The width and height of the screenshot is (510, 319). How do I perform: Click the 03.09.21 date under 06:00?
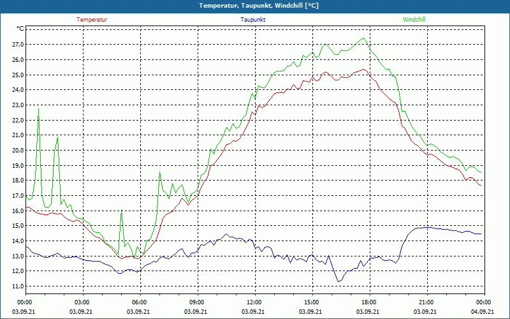tap(138, 311)
